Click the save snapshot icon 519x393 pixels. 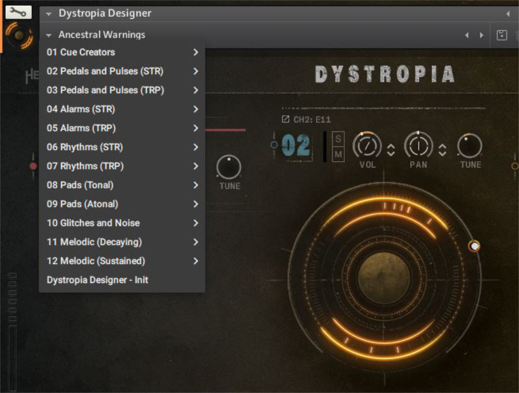tap(502, 35)
